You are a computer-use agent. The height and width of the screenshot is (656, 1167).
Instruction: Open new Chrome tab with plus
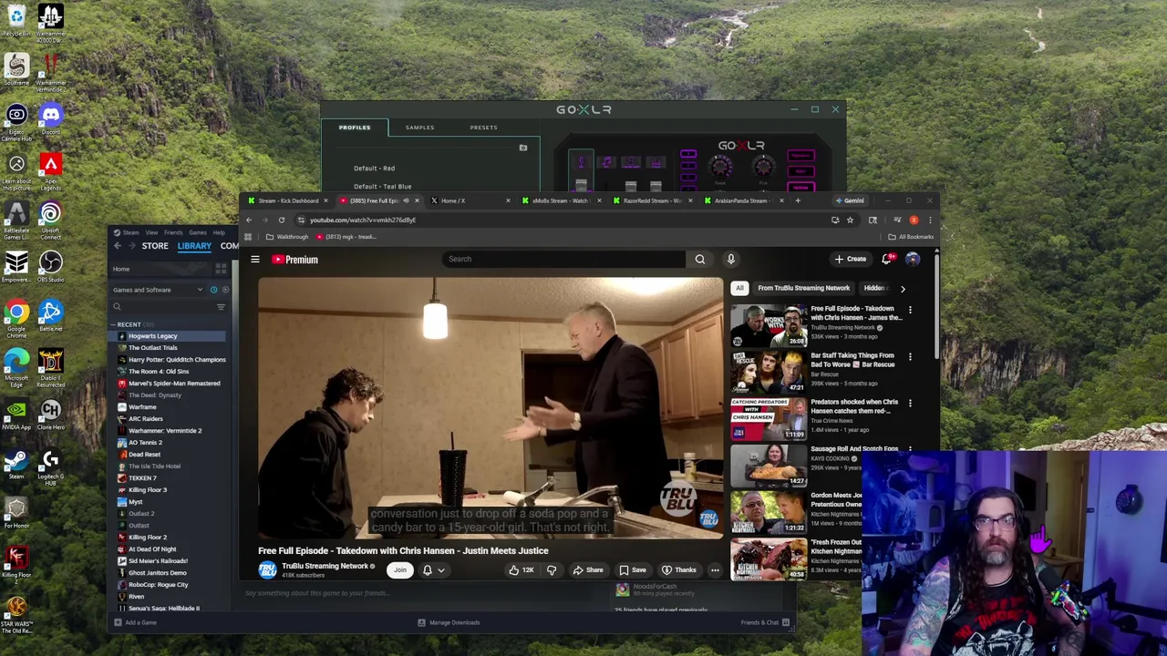point(798,200)
